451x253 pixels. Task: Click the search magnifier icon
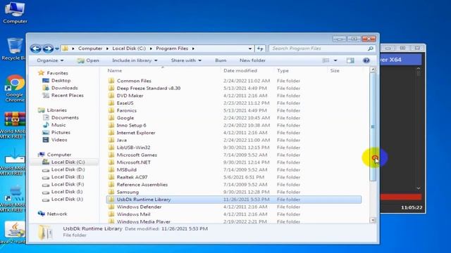pos(371,48)
